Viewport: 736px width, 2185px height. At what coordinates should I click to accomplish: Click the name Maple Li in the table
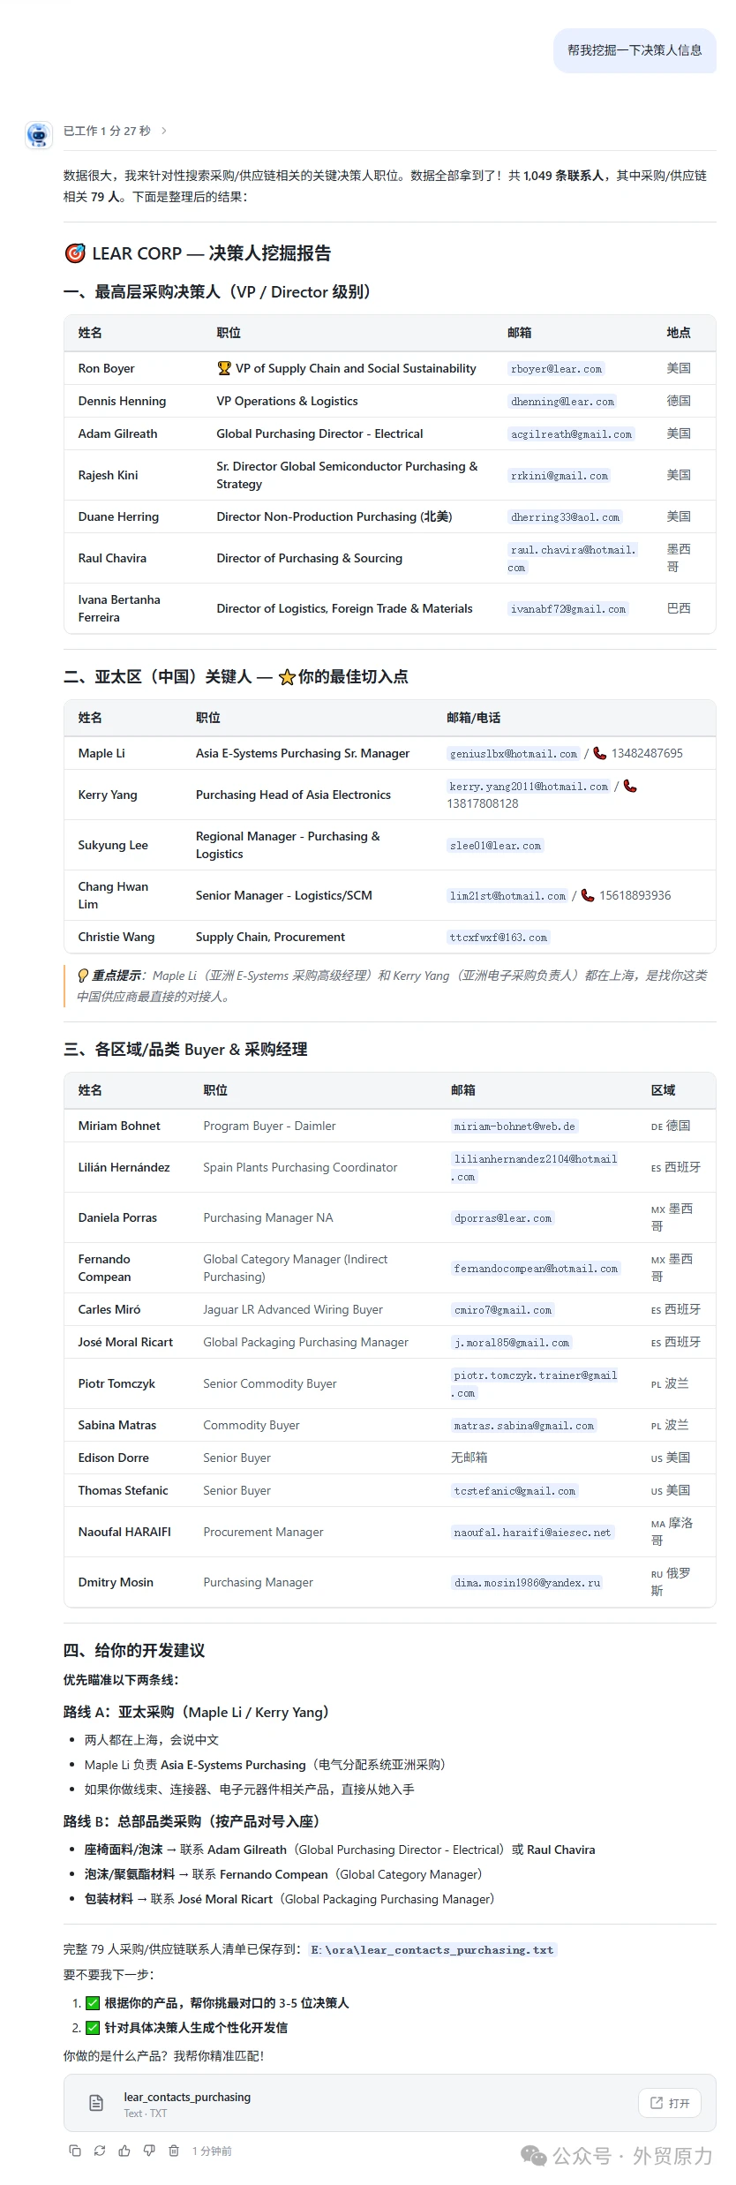(101, 753)
